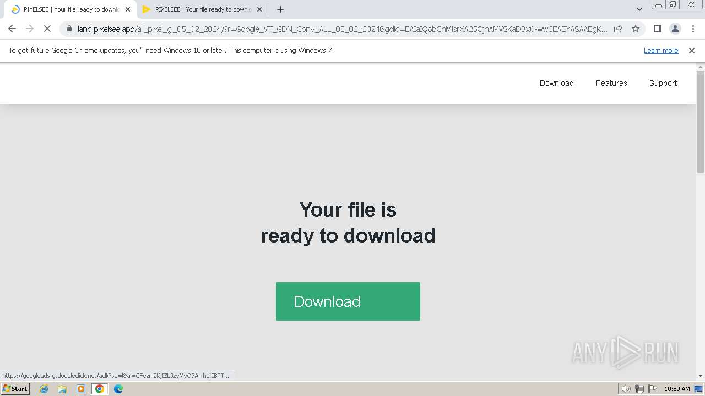The width and height of the screenshot is (705, 396).
Task: Click the network tray icon
Action: coord(639,389)
